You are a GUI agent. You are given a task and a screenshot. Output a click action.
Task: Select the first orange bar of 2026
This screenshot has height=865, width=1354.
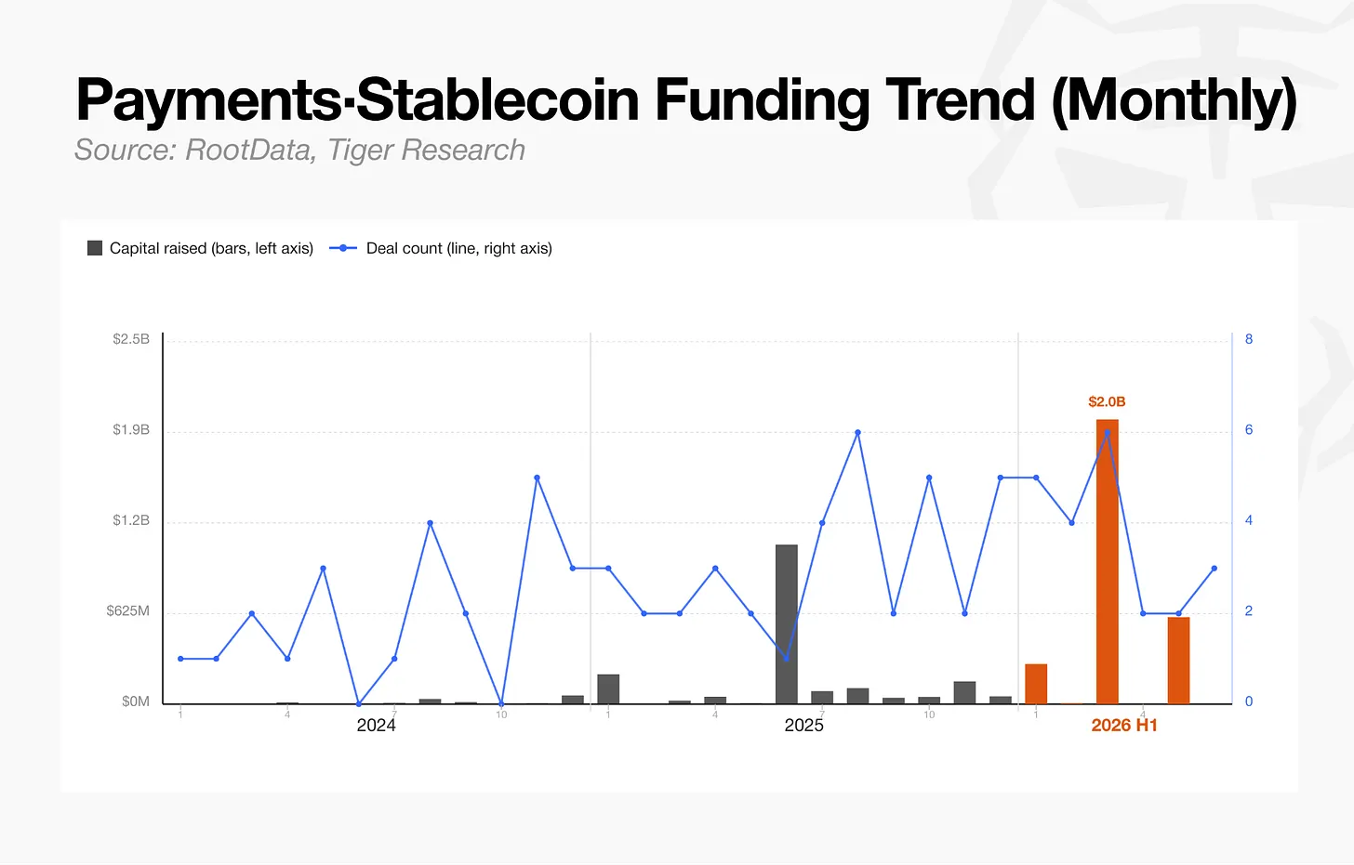tap(1036, 684)
